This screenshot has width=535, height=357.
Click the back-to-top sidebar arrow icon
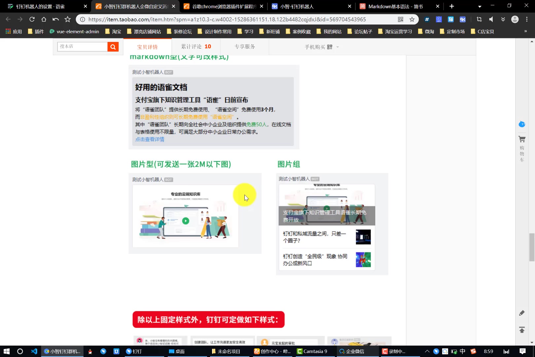[522, 330]
